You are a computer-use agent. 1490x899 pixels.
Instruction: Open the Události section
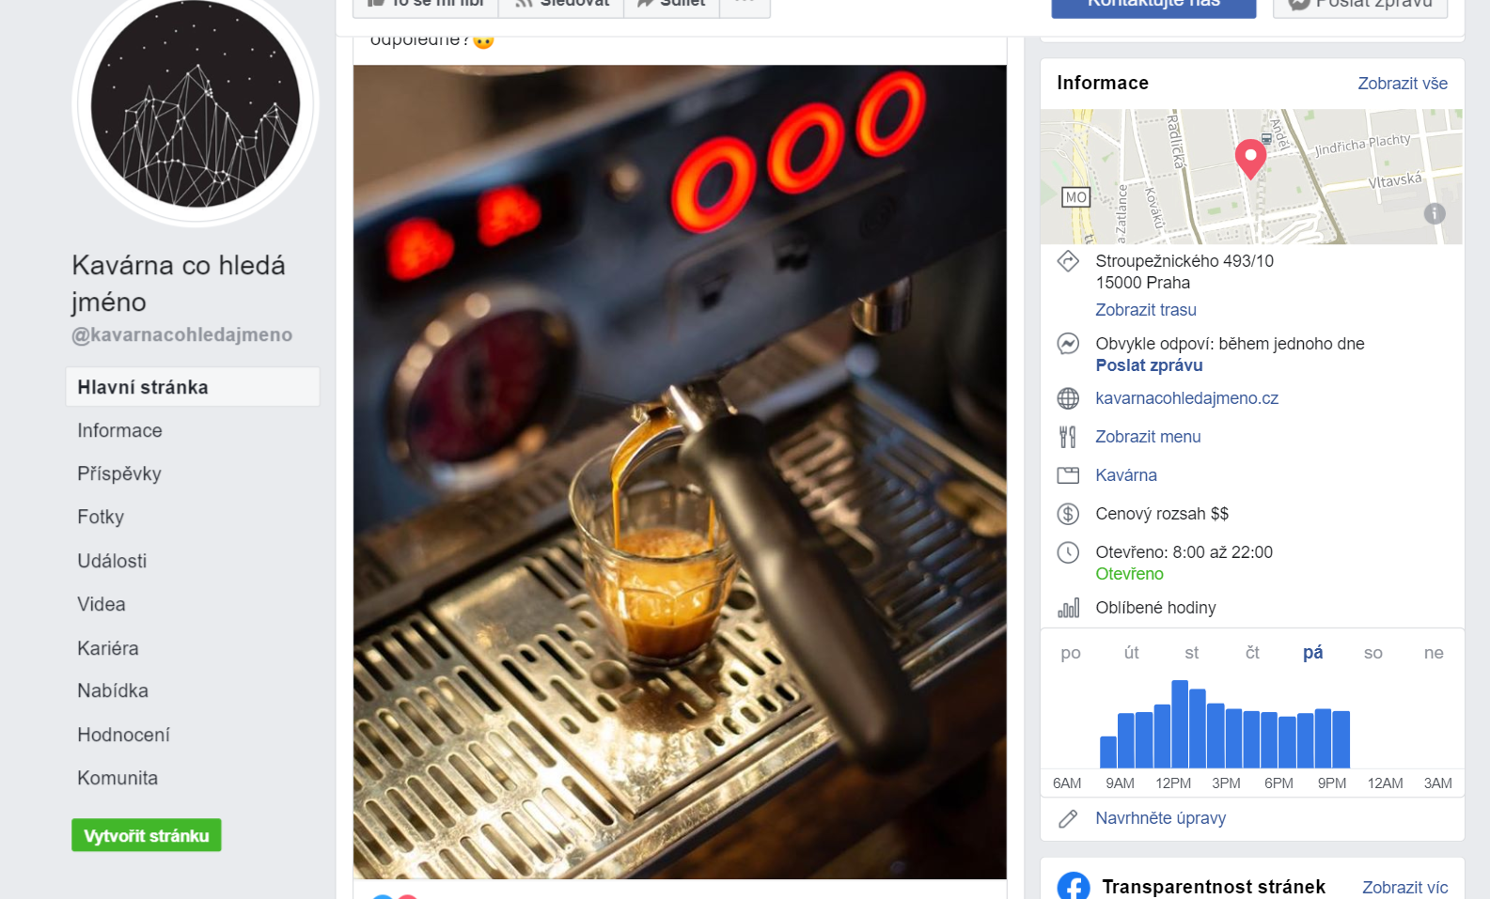112,561
